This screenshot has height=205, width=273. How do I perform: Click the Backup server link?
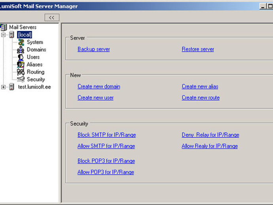[94, 49]
